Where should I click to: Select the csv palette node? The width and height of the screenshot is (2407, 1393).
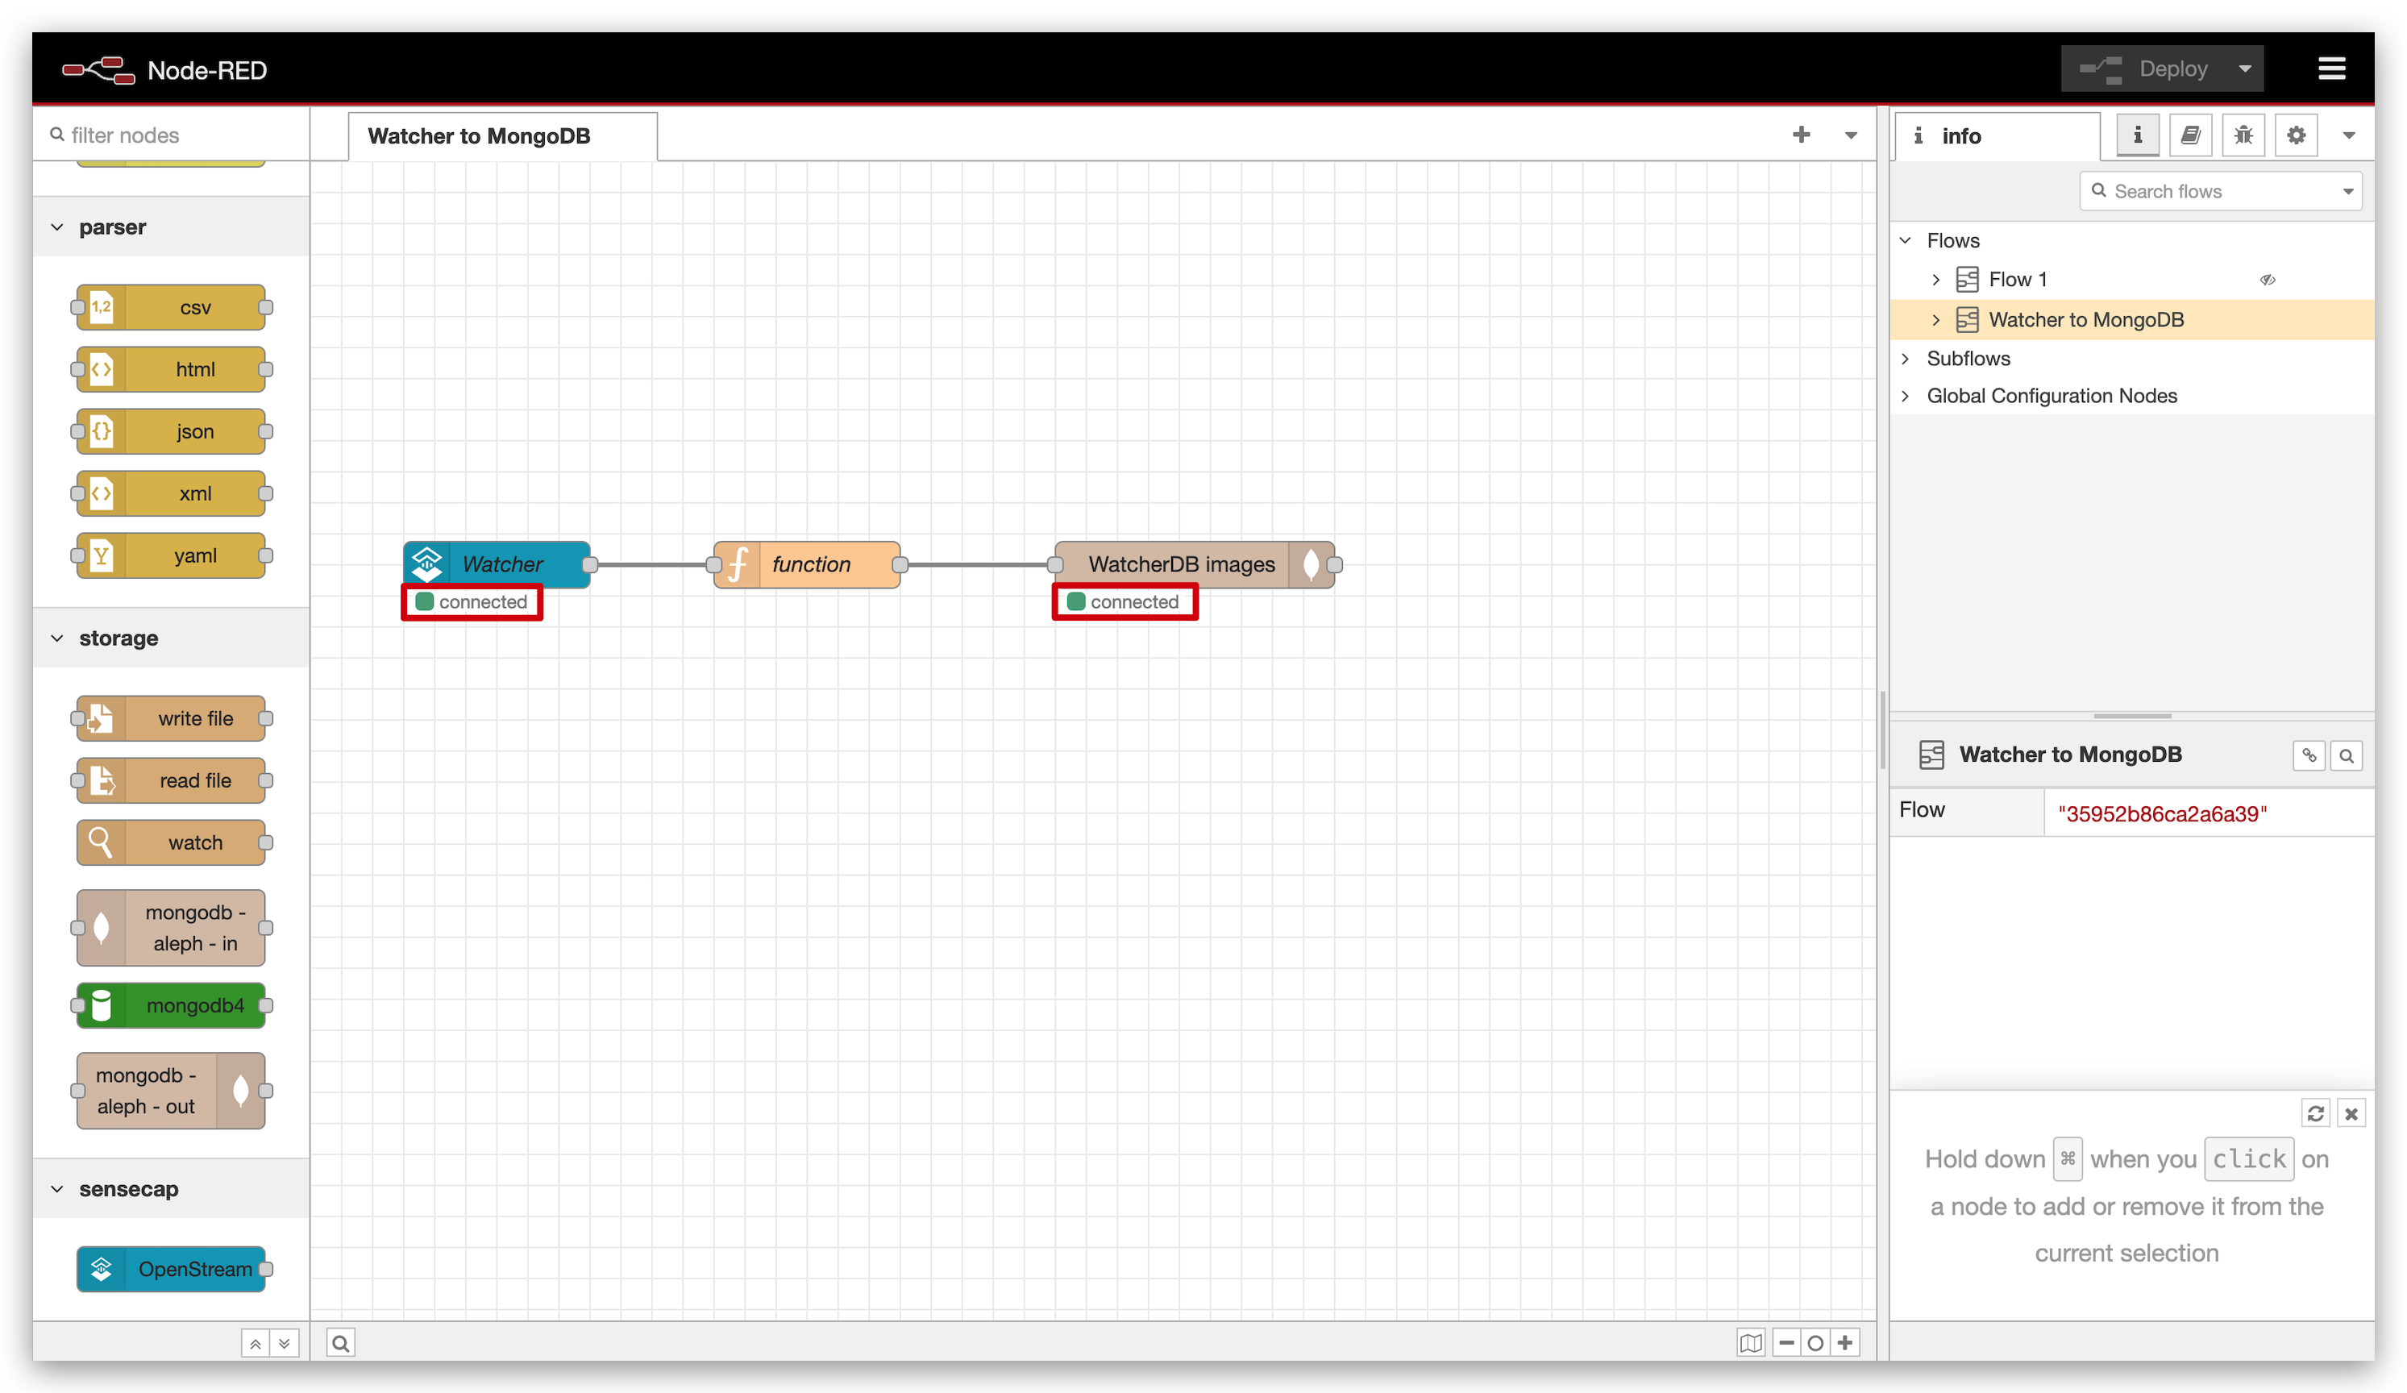click(x=171, y=308)
